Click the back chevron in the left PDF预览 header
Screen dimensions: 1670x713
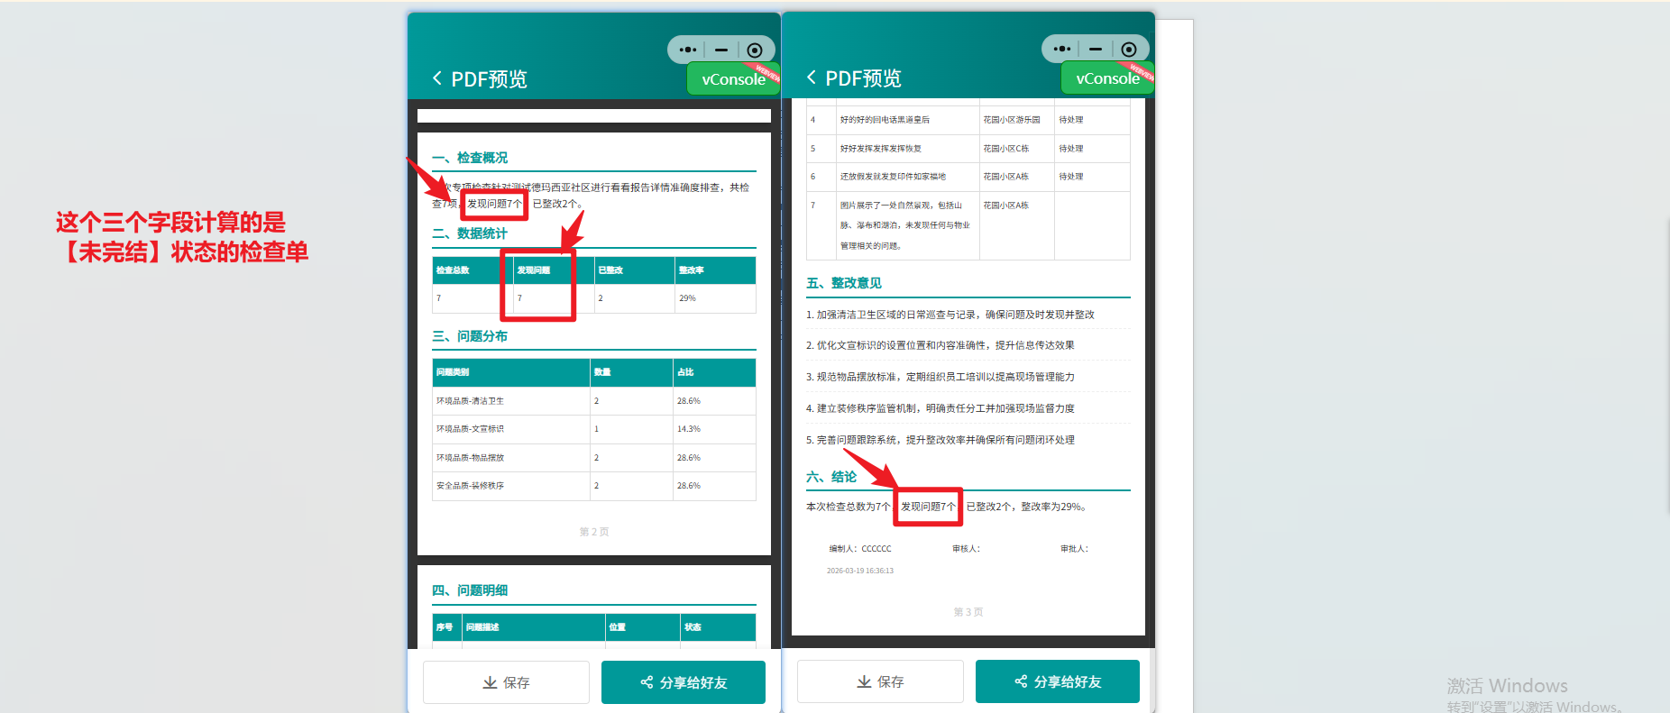click(437, 78)
